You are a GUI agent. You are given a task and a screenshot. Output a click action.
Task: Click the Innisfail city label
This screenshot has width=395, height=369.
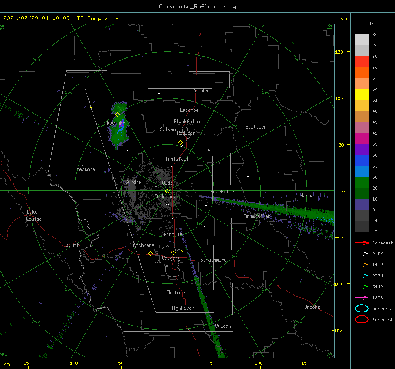(177, 159)
